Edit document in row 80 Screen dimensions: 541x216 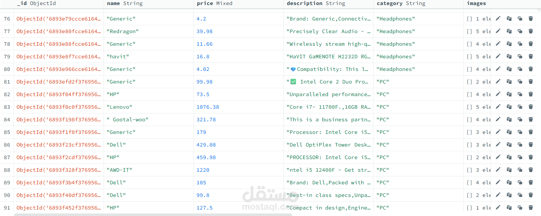pos(498,69)
